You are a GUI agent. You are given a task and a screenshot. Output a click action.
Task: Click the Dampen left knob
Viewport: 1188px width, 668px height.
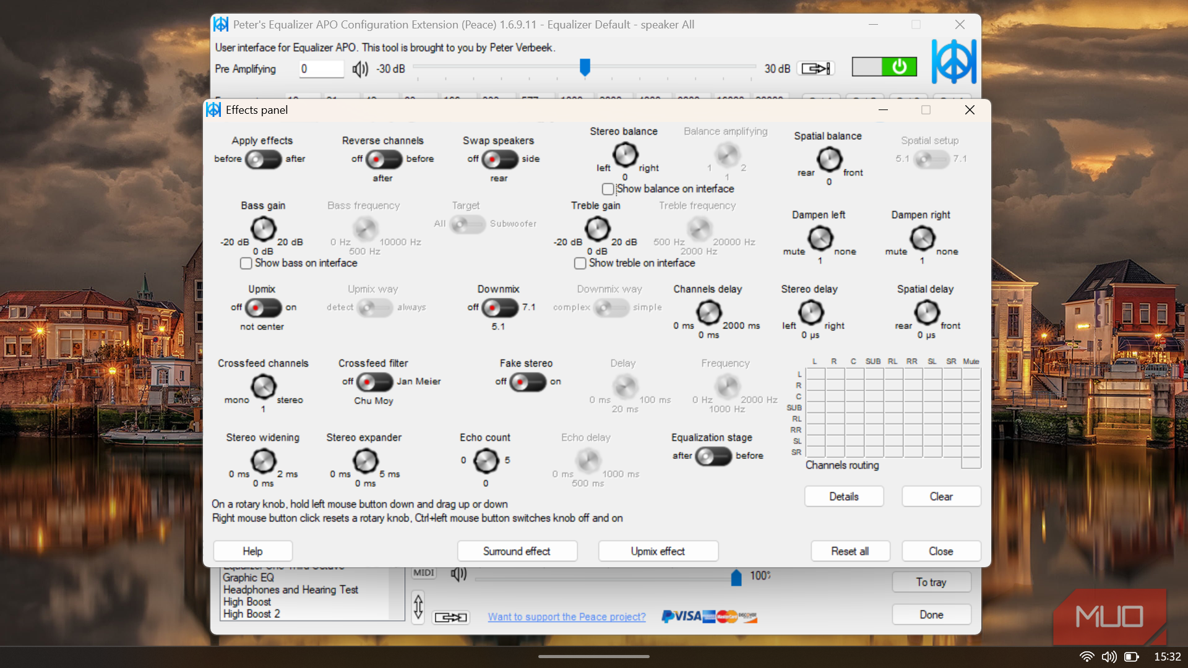coord(820,238)
